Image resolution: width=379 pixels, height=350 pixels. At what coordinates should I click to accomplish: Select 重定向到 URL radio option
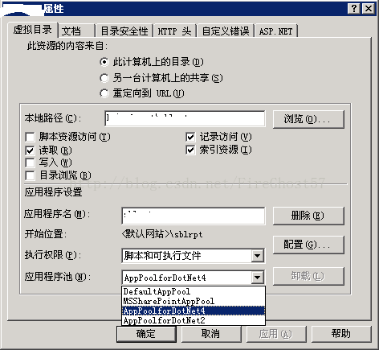pos(104,93)
